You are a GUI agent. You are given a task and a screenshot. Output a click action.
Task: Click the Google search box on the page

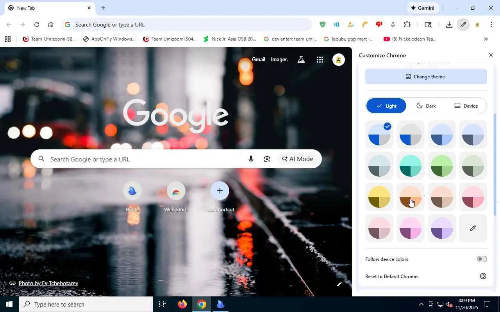176,159
